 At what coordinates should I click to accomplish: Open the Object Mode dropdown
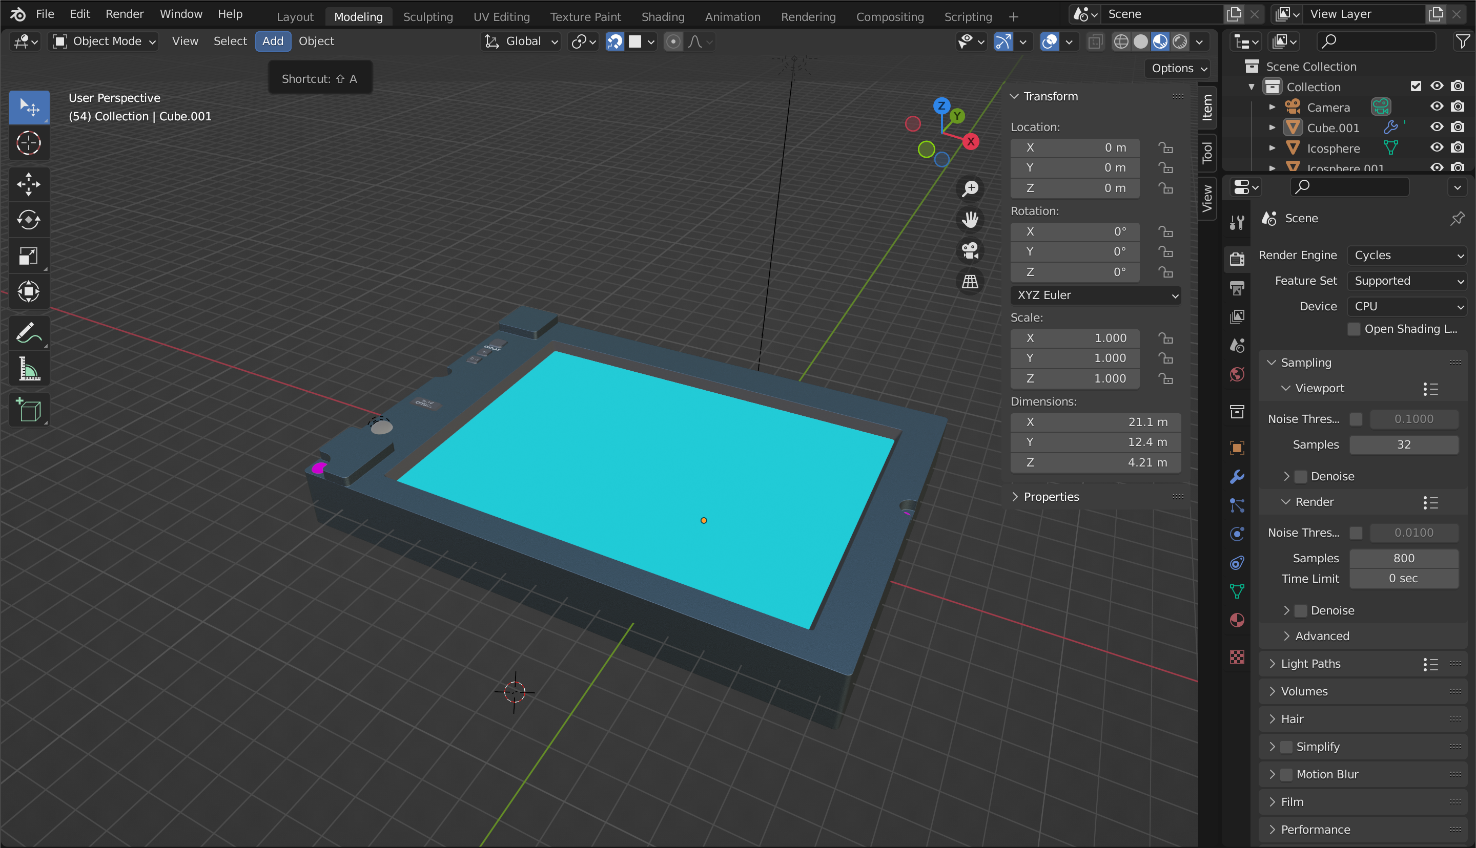point(104,41)
